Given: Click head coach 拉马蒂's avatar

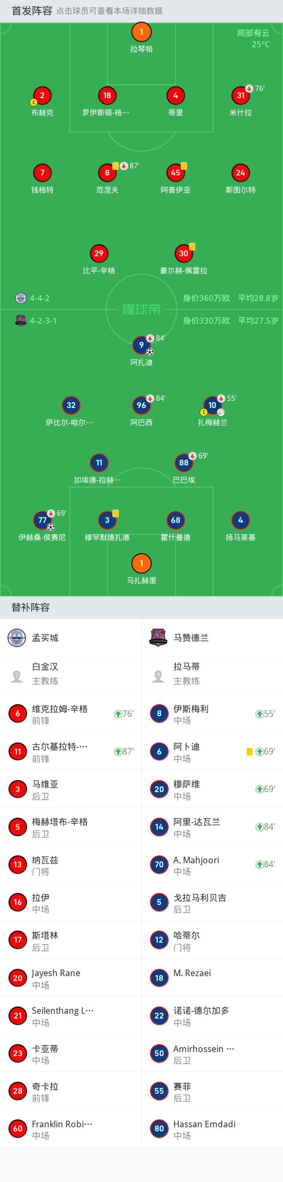Looking at the screenshot, I should [158, 675].
